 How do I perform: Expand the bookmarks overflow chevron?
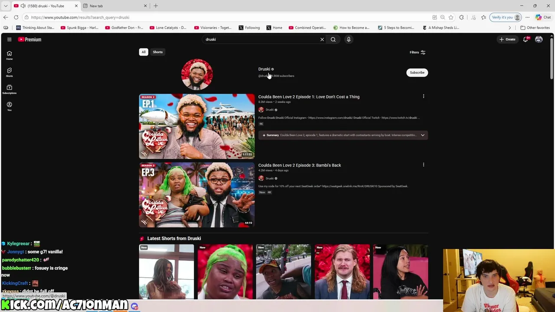click(510, 28)
